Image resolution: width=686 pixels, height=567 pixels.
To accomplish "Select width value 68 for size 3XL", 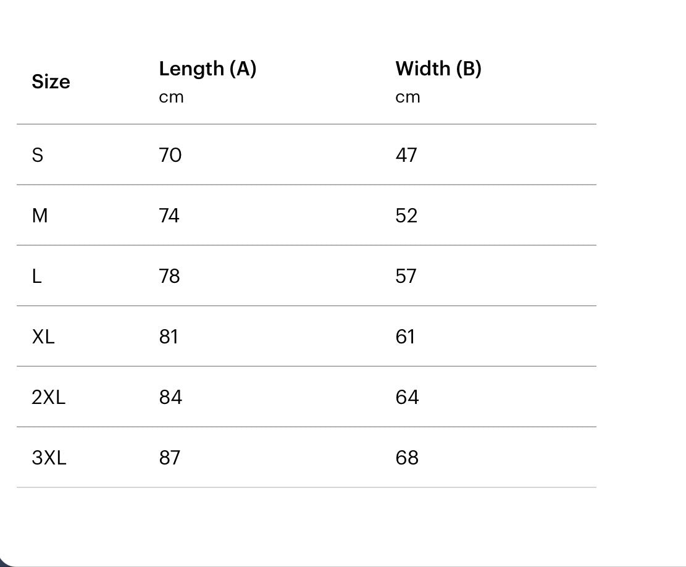I will click(x=407, y=458).
